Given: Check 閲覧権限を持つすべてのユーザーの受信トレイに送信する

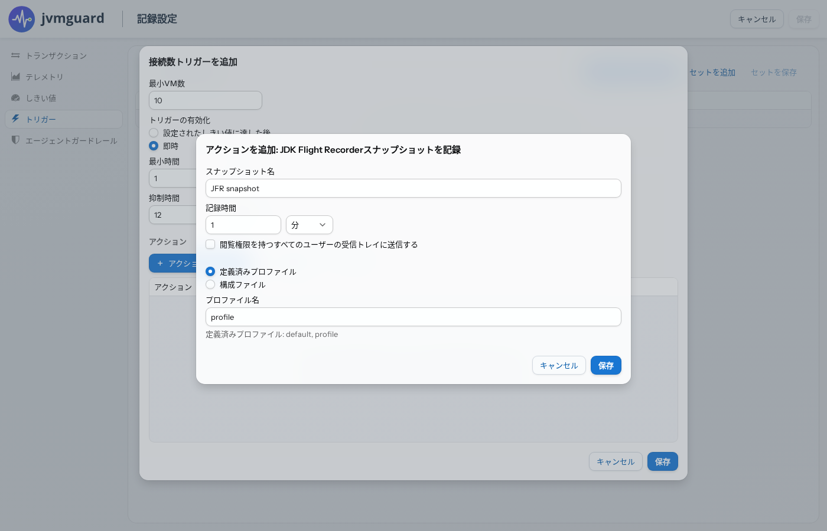Looking at the screenshot, I should 210,244.
